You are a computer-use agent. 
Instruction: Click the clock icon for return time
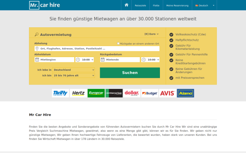(x=143, y=60)
